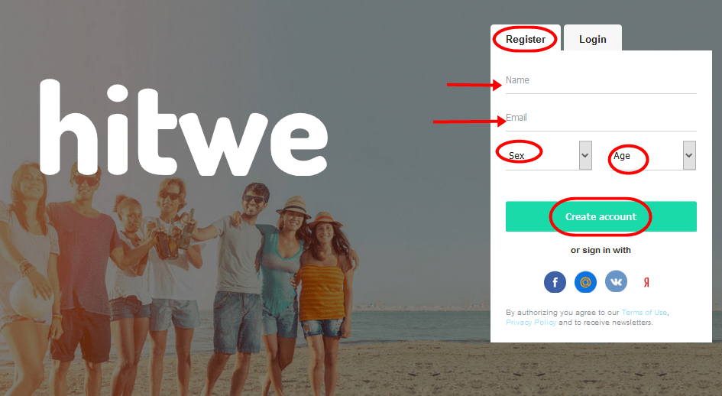Click the white hitwe logo
Viewport: 722px width, 396px height.
click(x=183, y=128)
